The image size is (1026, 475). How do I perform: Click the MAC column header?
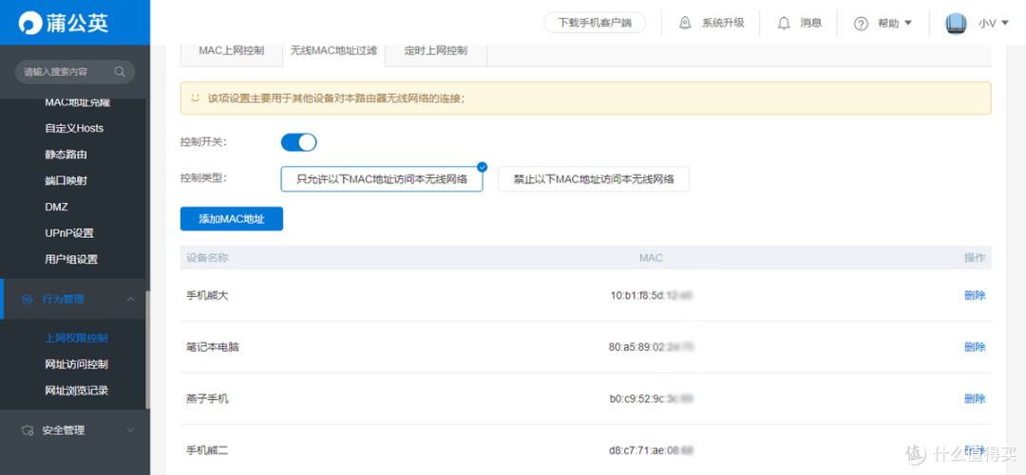[x=651, y=258]
